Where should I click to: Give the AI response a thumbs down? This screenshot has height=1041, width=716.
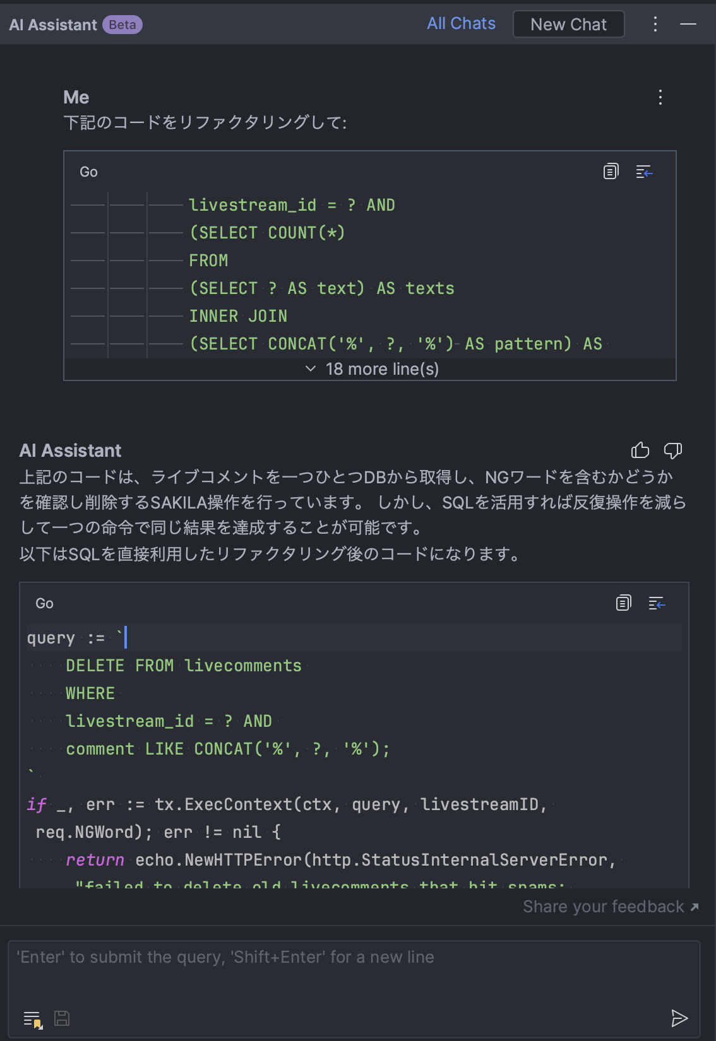672,450
